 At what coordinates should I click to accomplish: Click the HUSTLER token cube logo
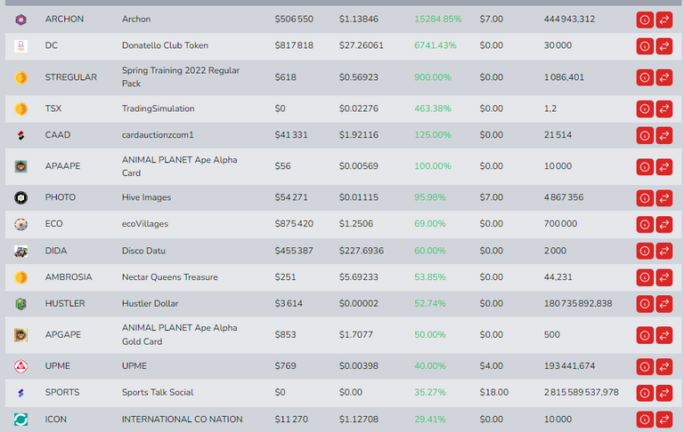click(x=21, y=303)
